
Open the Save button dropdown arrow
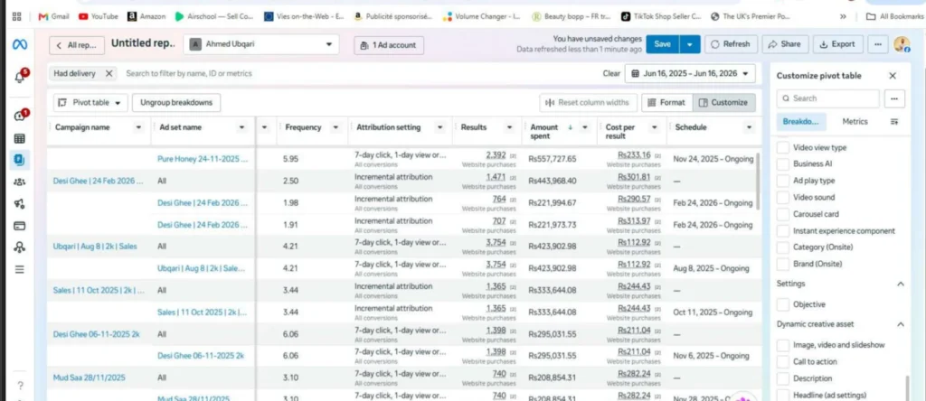(690, 44)
